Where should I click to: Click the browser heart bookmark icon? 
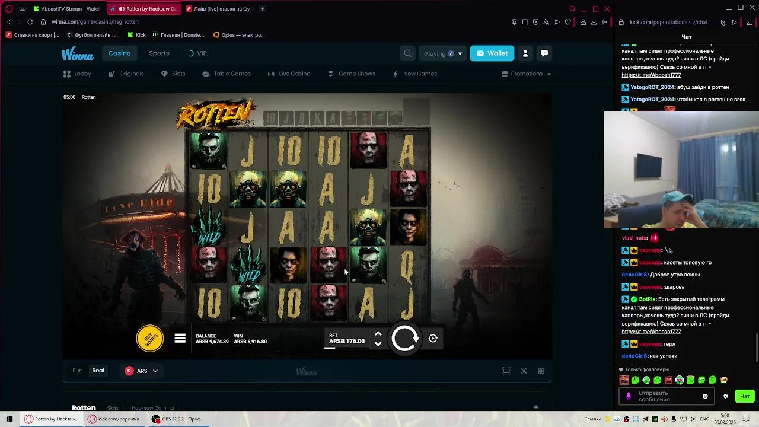point(567,22)
